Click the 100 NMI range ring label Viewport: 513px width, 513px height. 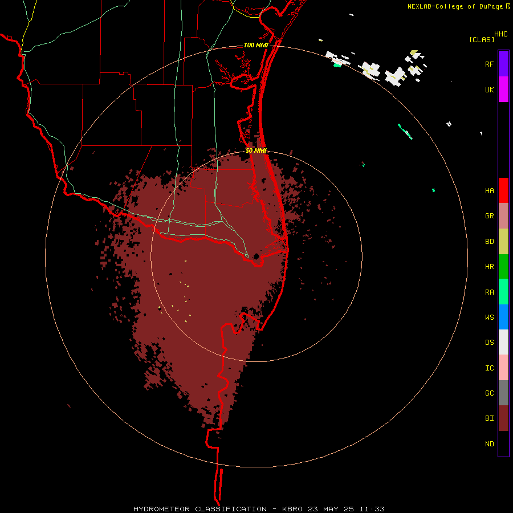[x=256, y=45]
